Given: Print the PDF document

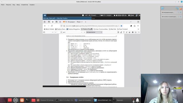Looking at the screenshot, I should point(133,32).
